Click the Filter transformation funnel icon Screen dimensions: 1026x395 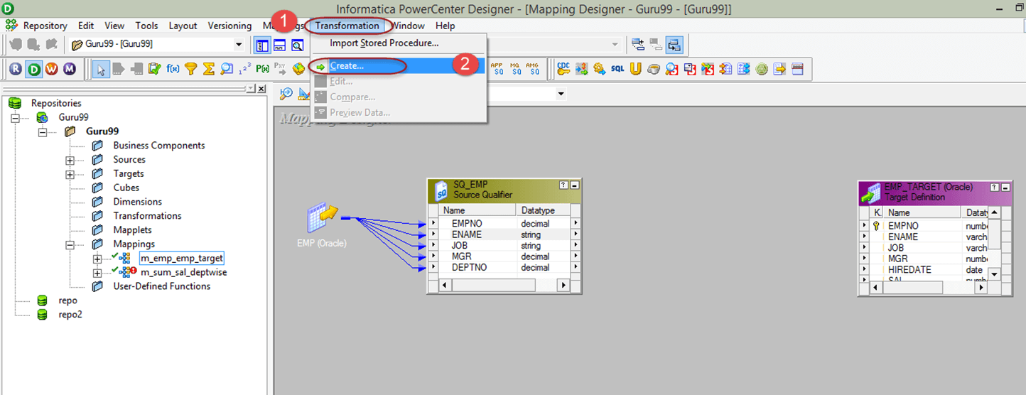tap(191, 69)
